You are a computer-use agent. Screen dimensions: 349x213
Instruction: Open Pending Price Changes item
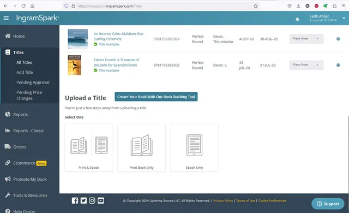pos(29,95)
